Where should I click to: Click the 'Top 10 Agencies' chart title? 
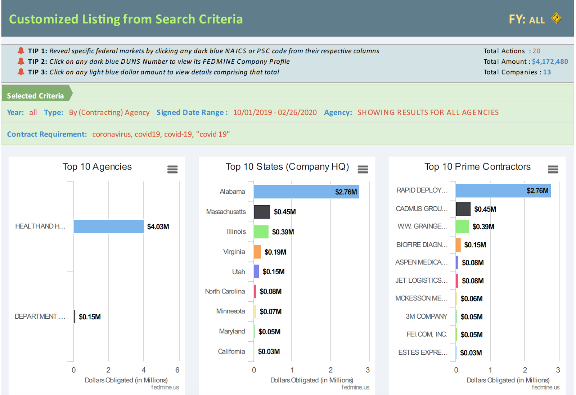(97, 167)
